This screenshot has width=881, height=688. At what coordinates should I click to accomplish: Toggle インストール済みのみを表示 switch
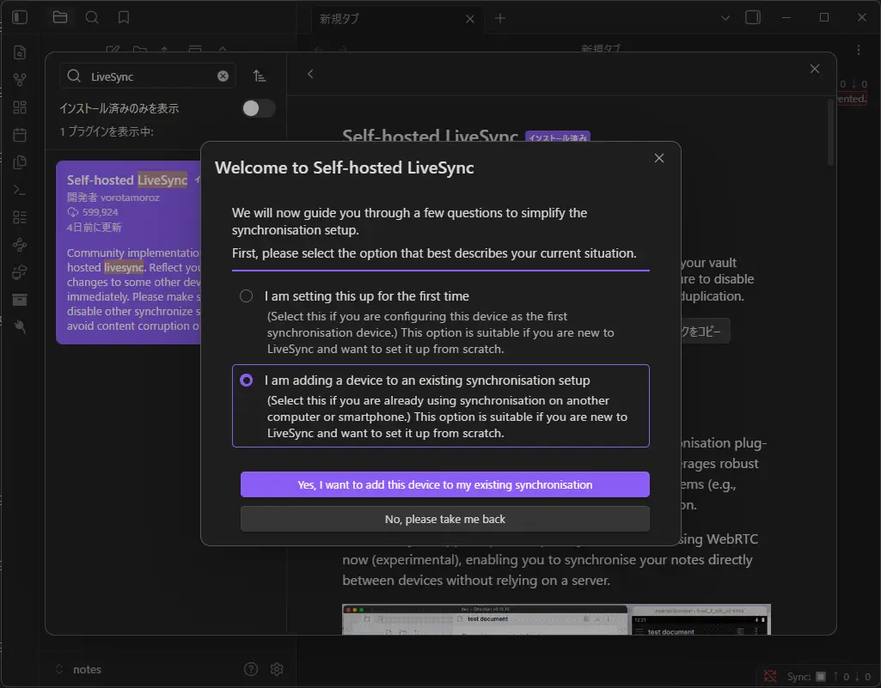[259, 108]
